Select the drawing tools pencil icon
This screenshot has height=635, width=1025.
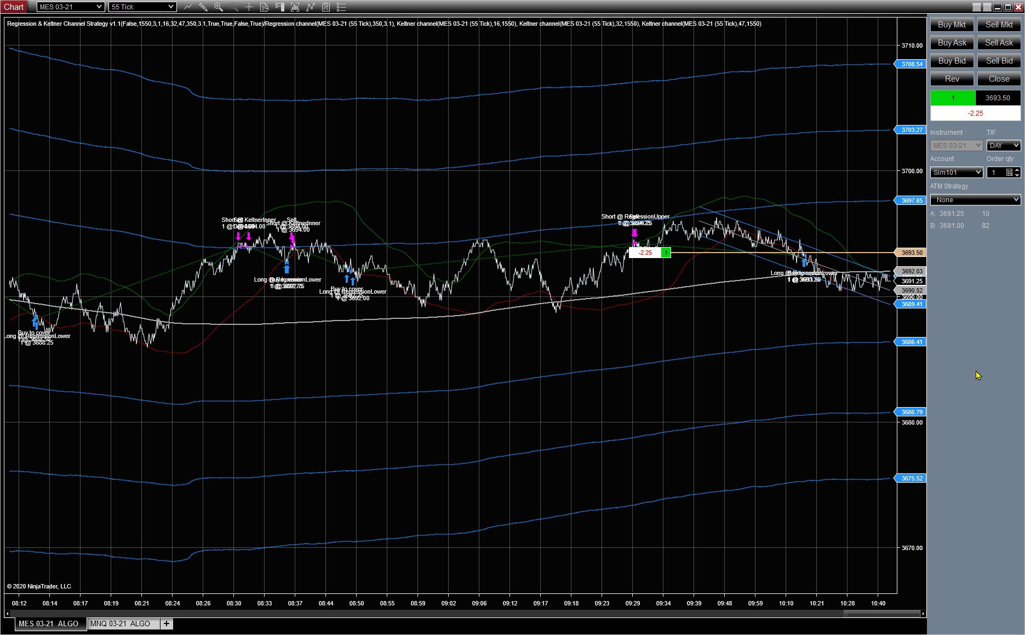coord(203,7)
